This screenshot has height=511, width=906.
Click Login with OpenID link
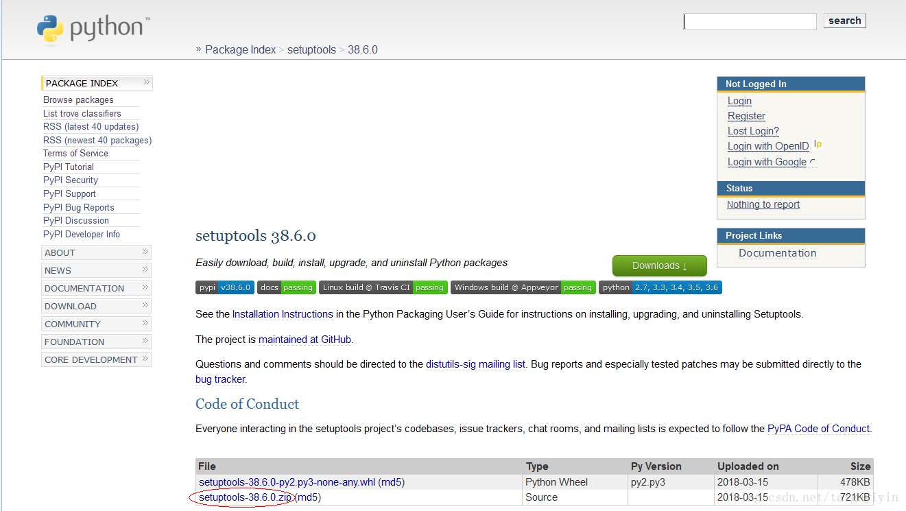768,146
